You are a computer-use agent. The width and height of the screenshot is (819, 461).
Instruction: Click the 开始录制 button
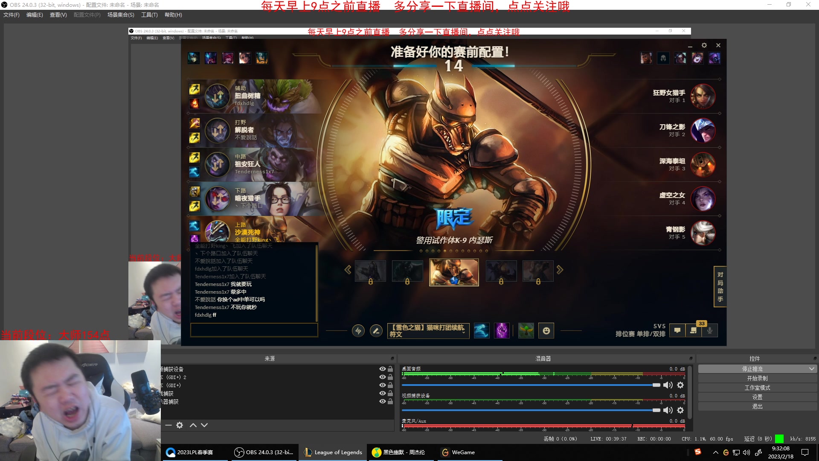757,378
